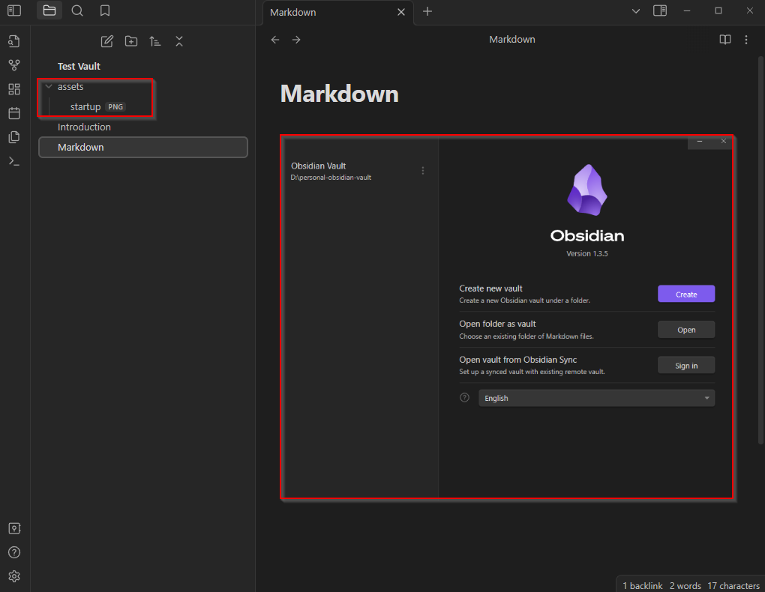Switch to reading view
The width and height of the screenshot is (765, 592).
point(725,40)
